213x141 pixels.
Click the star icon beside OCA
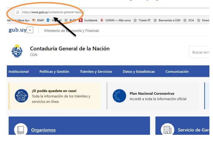[185, 20]
